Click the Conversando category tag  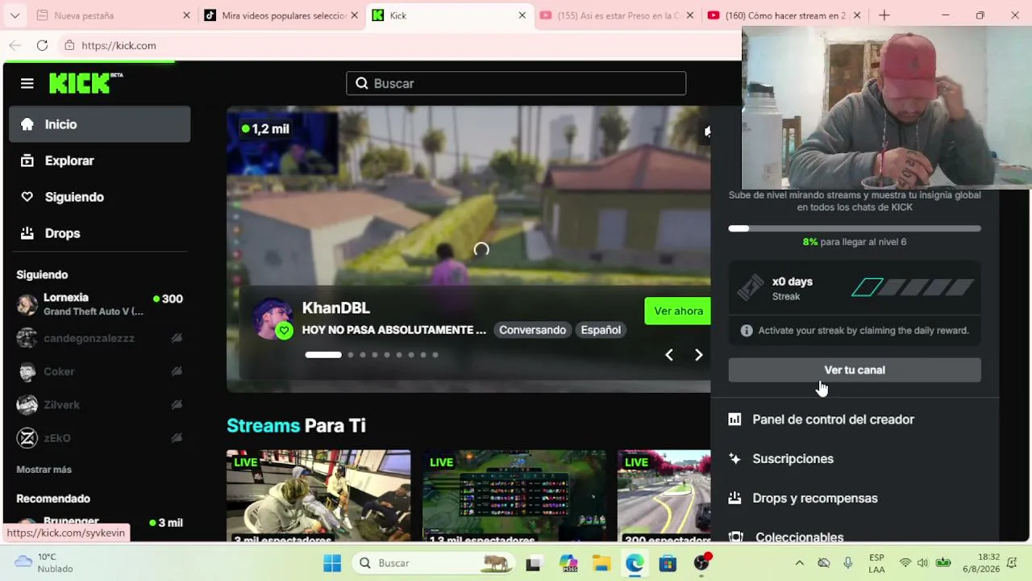pos(532,330)
